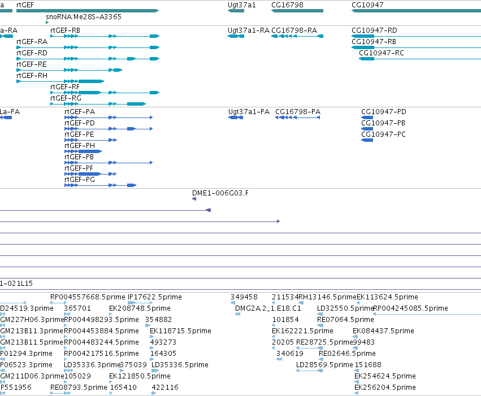Select the CG10947-PC coding sequence label
This screenshot has width=481, height=396.
pos(383,134)
